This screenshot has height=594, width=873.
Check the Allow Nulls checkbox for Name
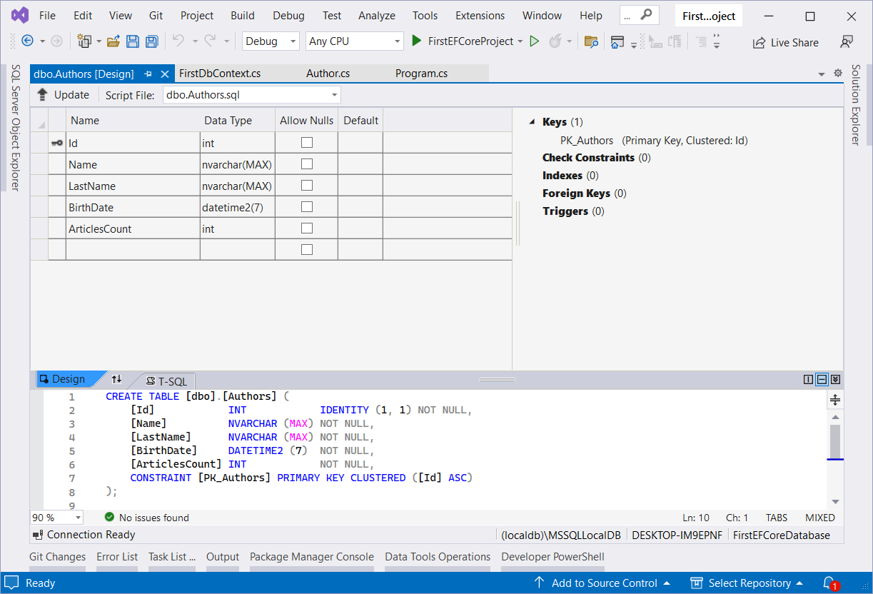(x=306, y=163)
